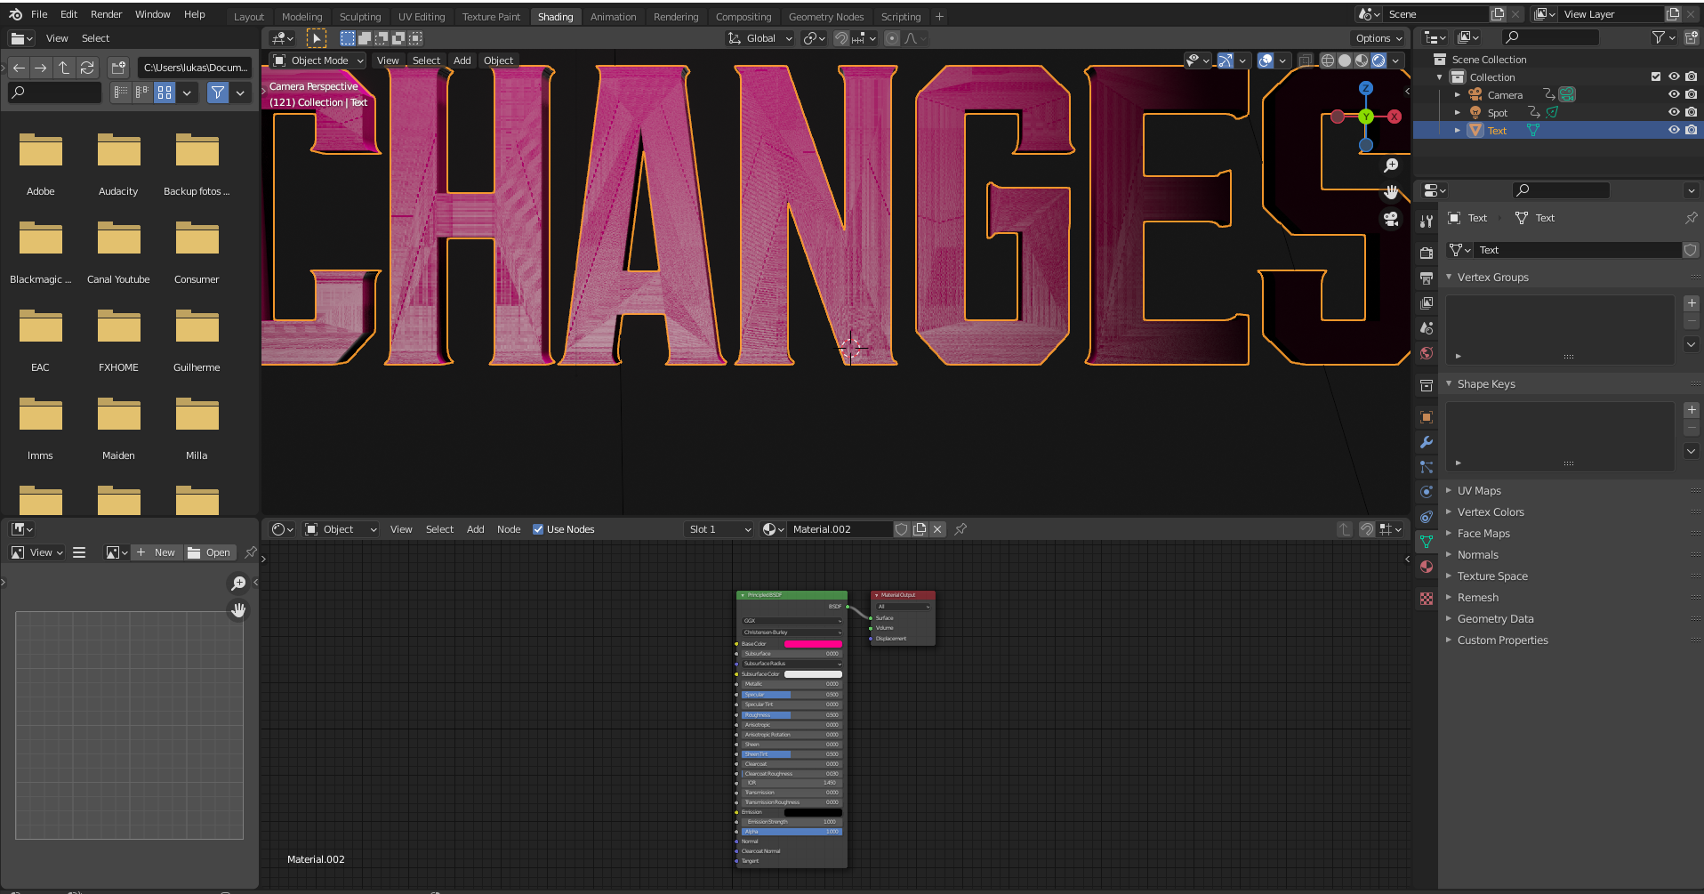The image size is (1704, 894).
Task: Open the Slot 1 material slot dropdown
Action: click(719, 529)
